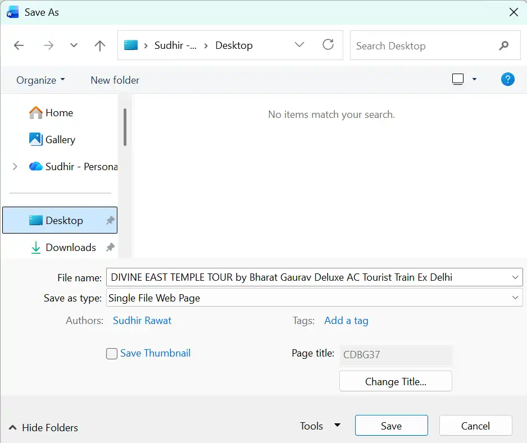Screen dimensions: 527x443
Task: Refresh the Desktop folder view
Action: [328, 45]
